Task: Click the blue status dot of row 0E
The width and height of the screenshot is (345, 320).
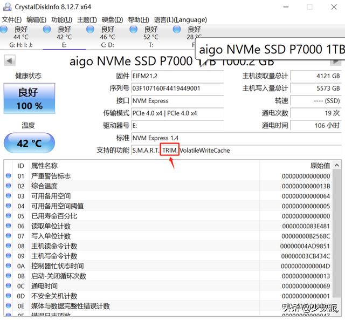Action: (x=9, y=305)
